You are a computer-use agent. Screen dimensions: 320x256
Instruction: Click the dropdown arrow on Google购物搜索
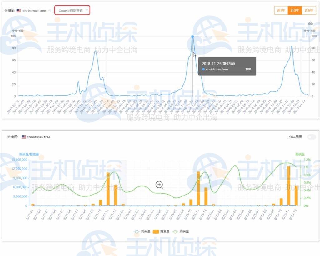[87, 10]
